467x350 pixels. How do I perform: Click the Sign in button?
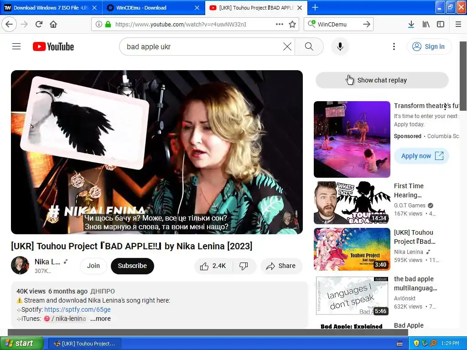[429, 46]
